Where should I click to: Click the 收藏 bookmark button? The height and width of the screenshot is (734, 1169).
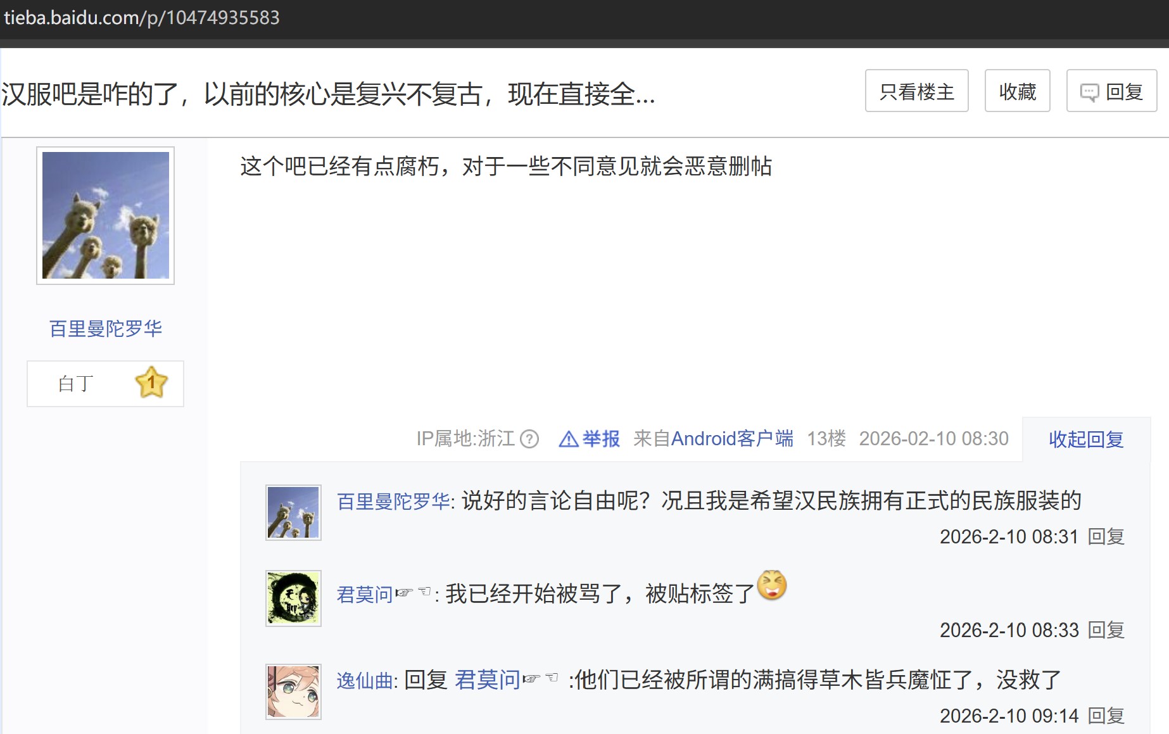[1017, 91]
